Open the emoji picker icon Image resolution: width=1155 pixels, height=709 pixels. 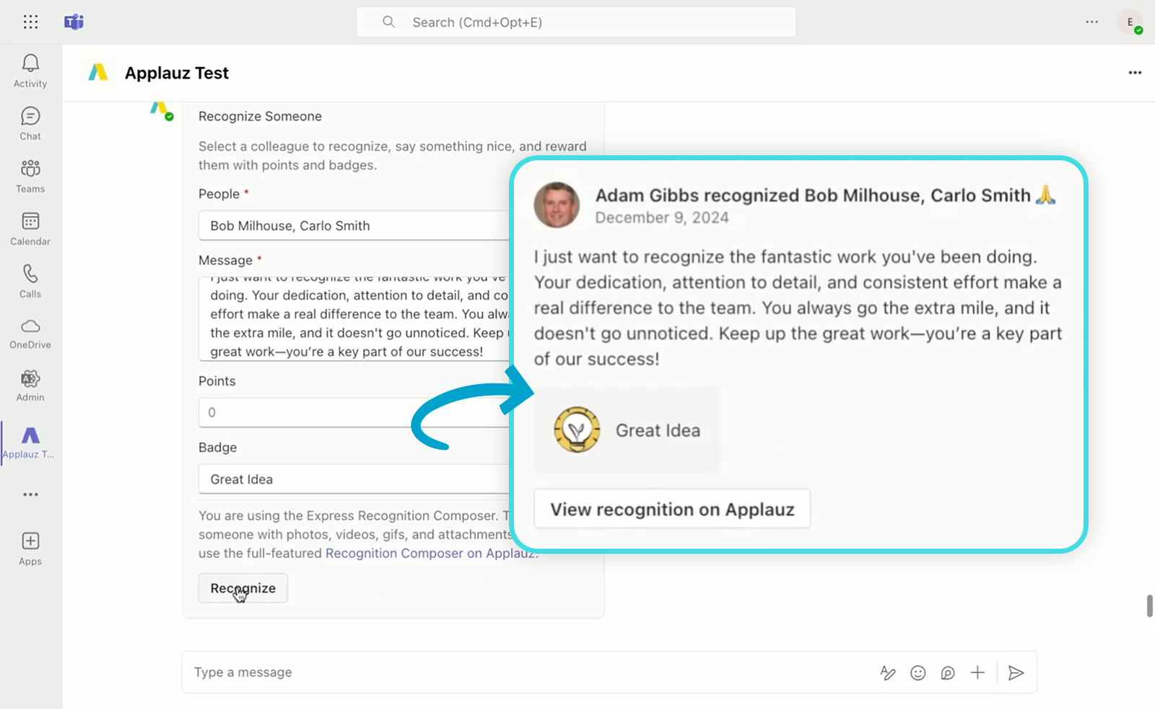[918, 673]
